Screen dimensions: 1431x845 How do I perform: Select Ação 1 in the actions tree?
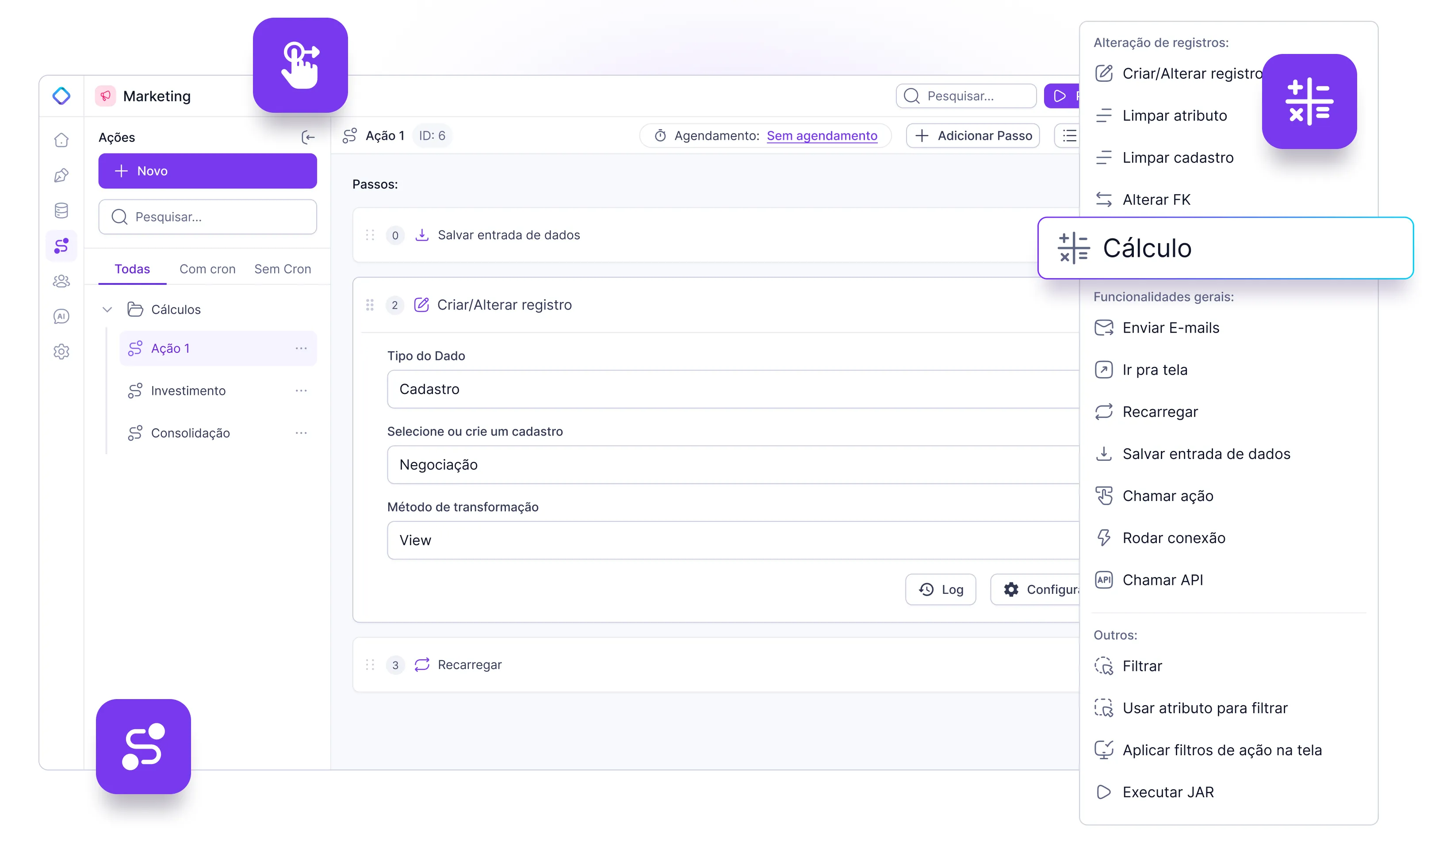(x=218, y=348)
